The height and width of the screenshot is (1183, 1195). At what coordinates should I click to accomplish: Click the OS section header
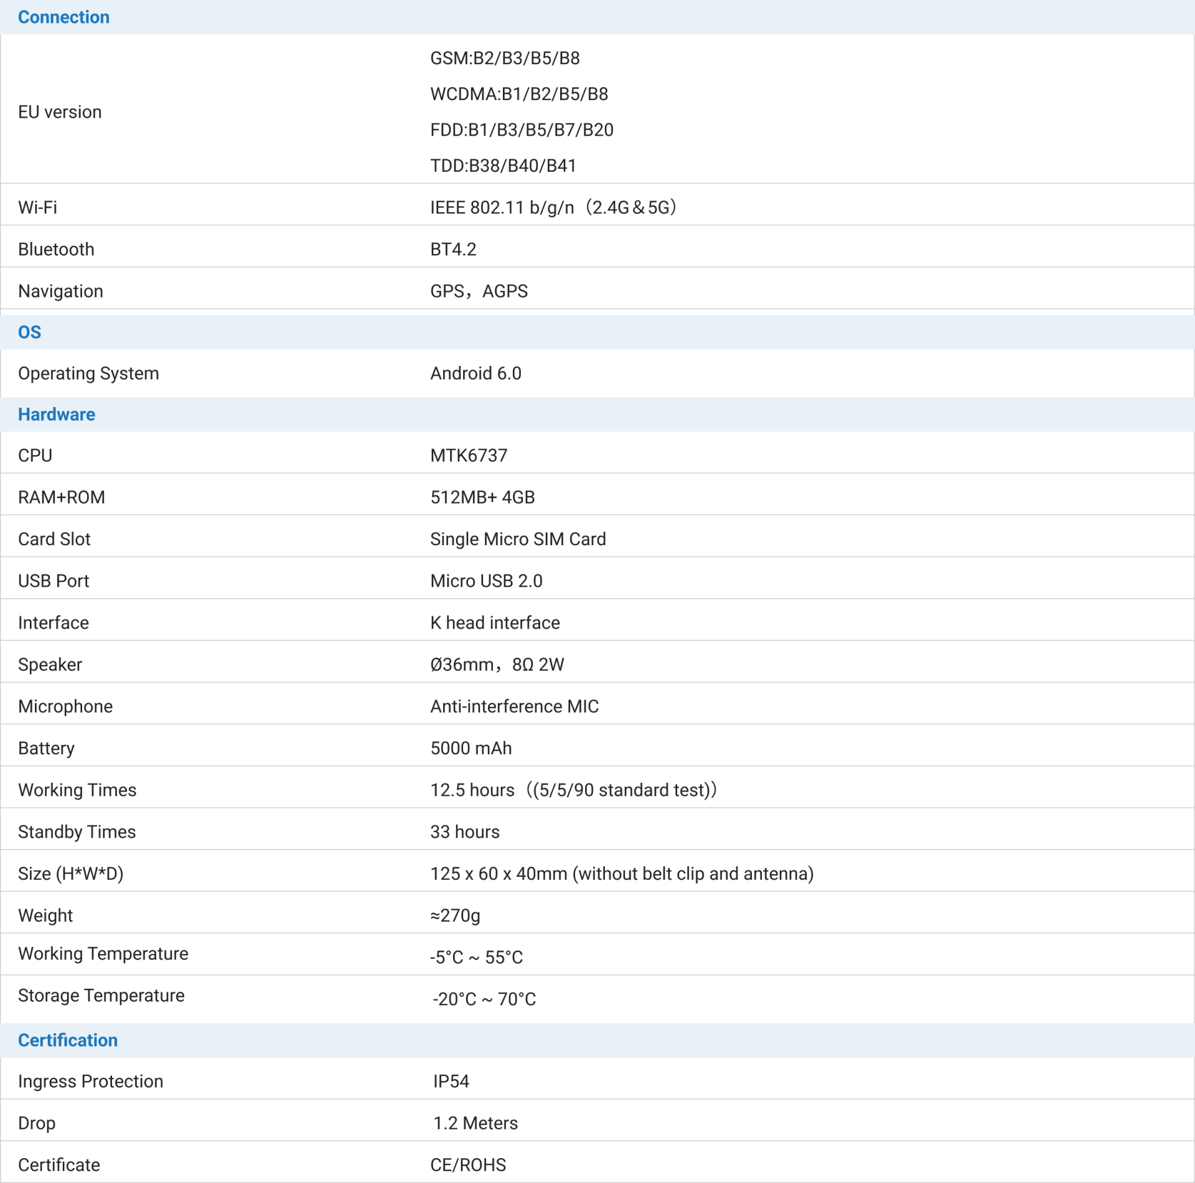point(29,332)
